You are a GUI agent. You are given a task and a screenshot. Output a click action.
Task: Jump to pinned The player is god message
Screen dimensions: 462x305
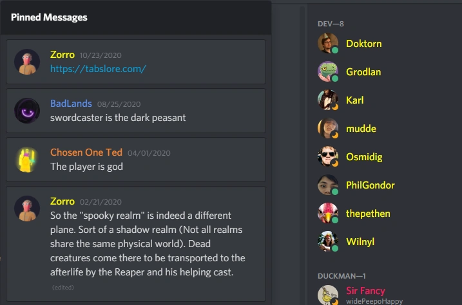136,160
